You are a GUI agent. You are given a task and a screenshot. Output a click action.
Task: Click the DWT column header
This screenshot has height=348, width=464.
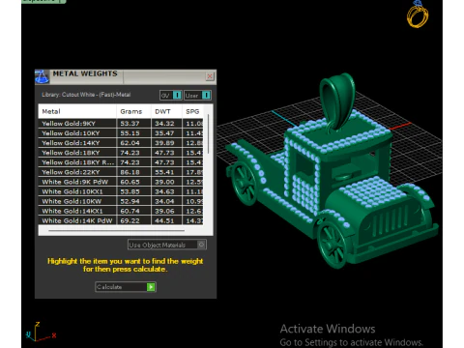pos(166,111)
